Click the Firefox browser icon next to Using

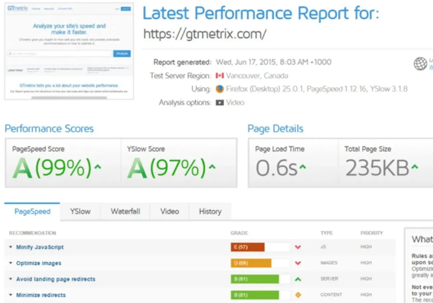tap(220, 89)
